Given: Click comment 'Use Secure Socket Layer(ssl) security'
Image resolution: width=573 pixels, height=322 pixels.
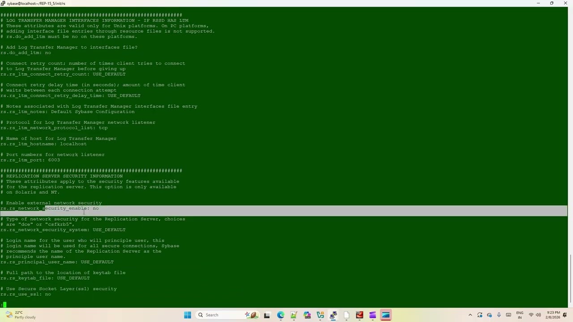Looking at the screenshot, I should click(61, 289).
